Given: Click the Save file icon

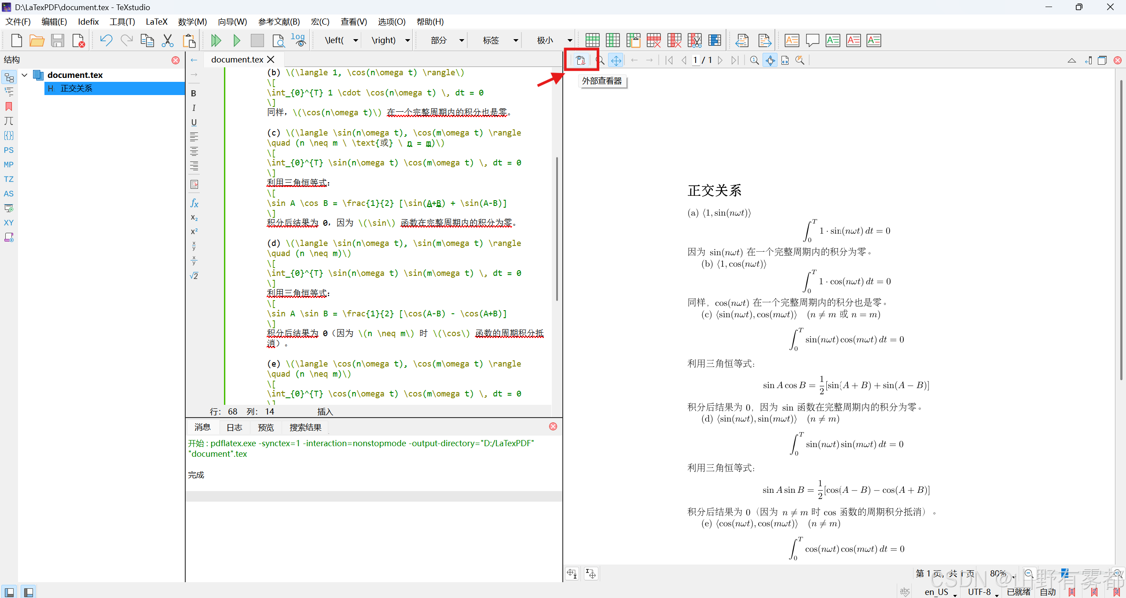Looking at the screenshot, I should pos(58,40).
